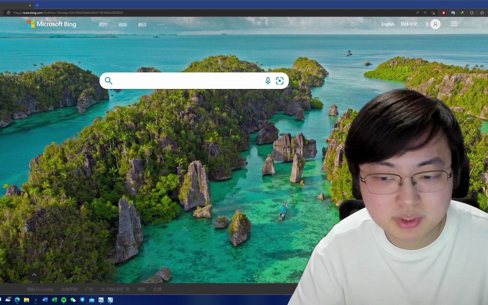Open WeChat from the taskbar

[73, 300]
